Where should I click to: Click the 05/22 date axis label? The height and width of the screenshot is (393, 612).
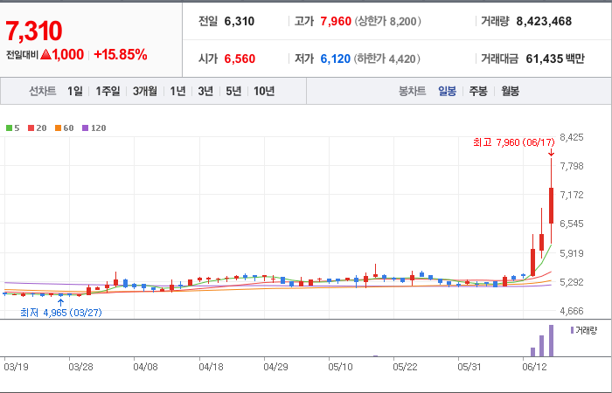pos(405,367)
